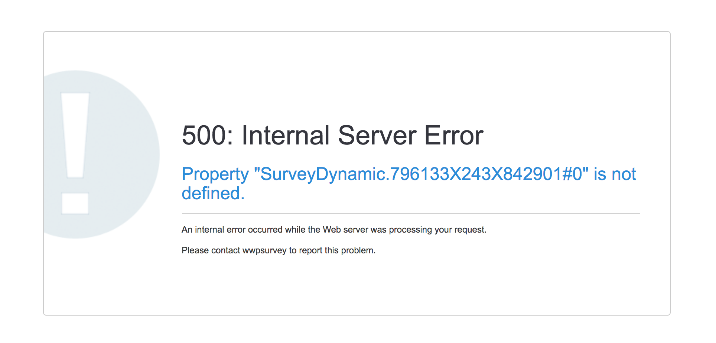Select the word "Internal" in the heading
The image size is (716, 343).
pyautogui.click(x=285, y=136)
